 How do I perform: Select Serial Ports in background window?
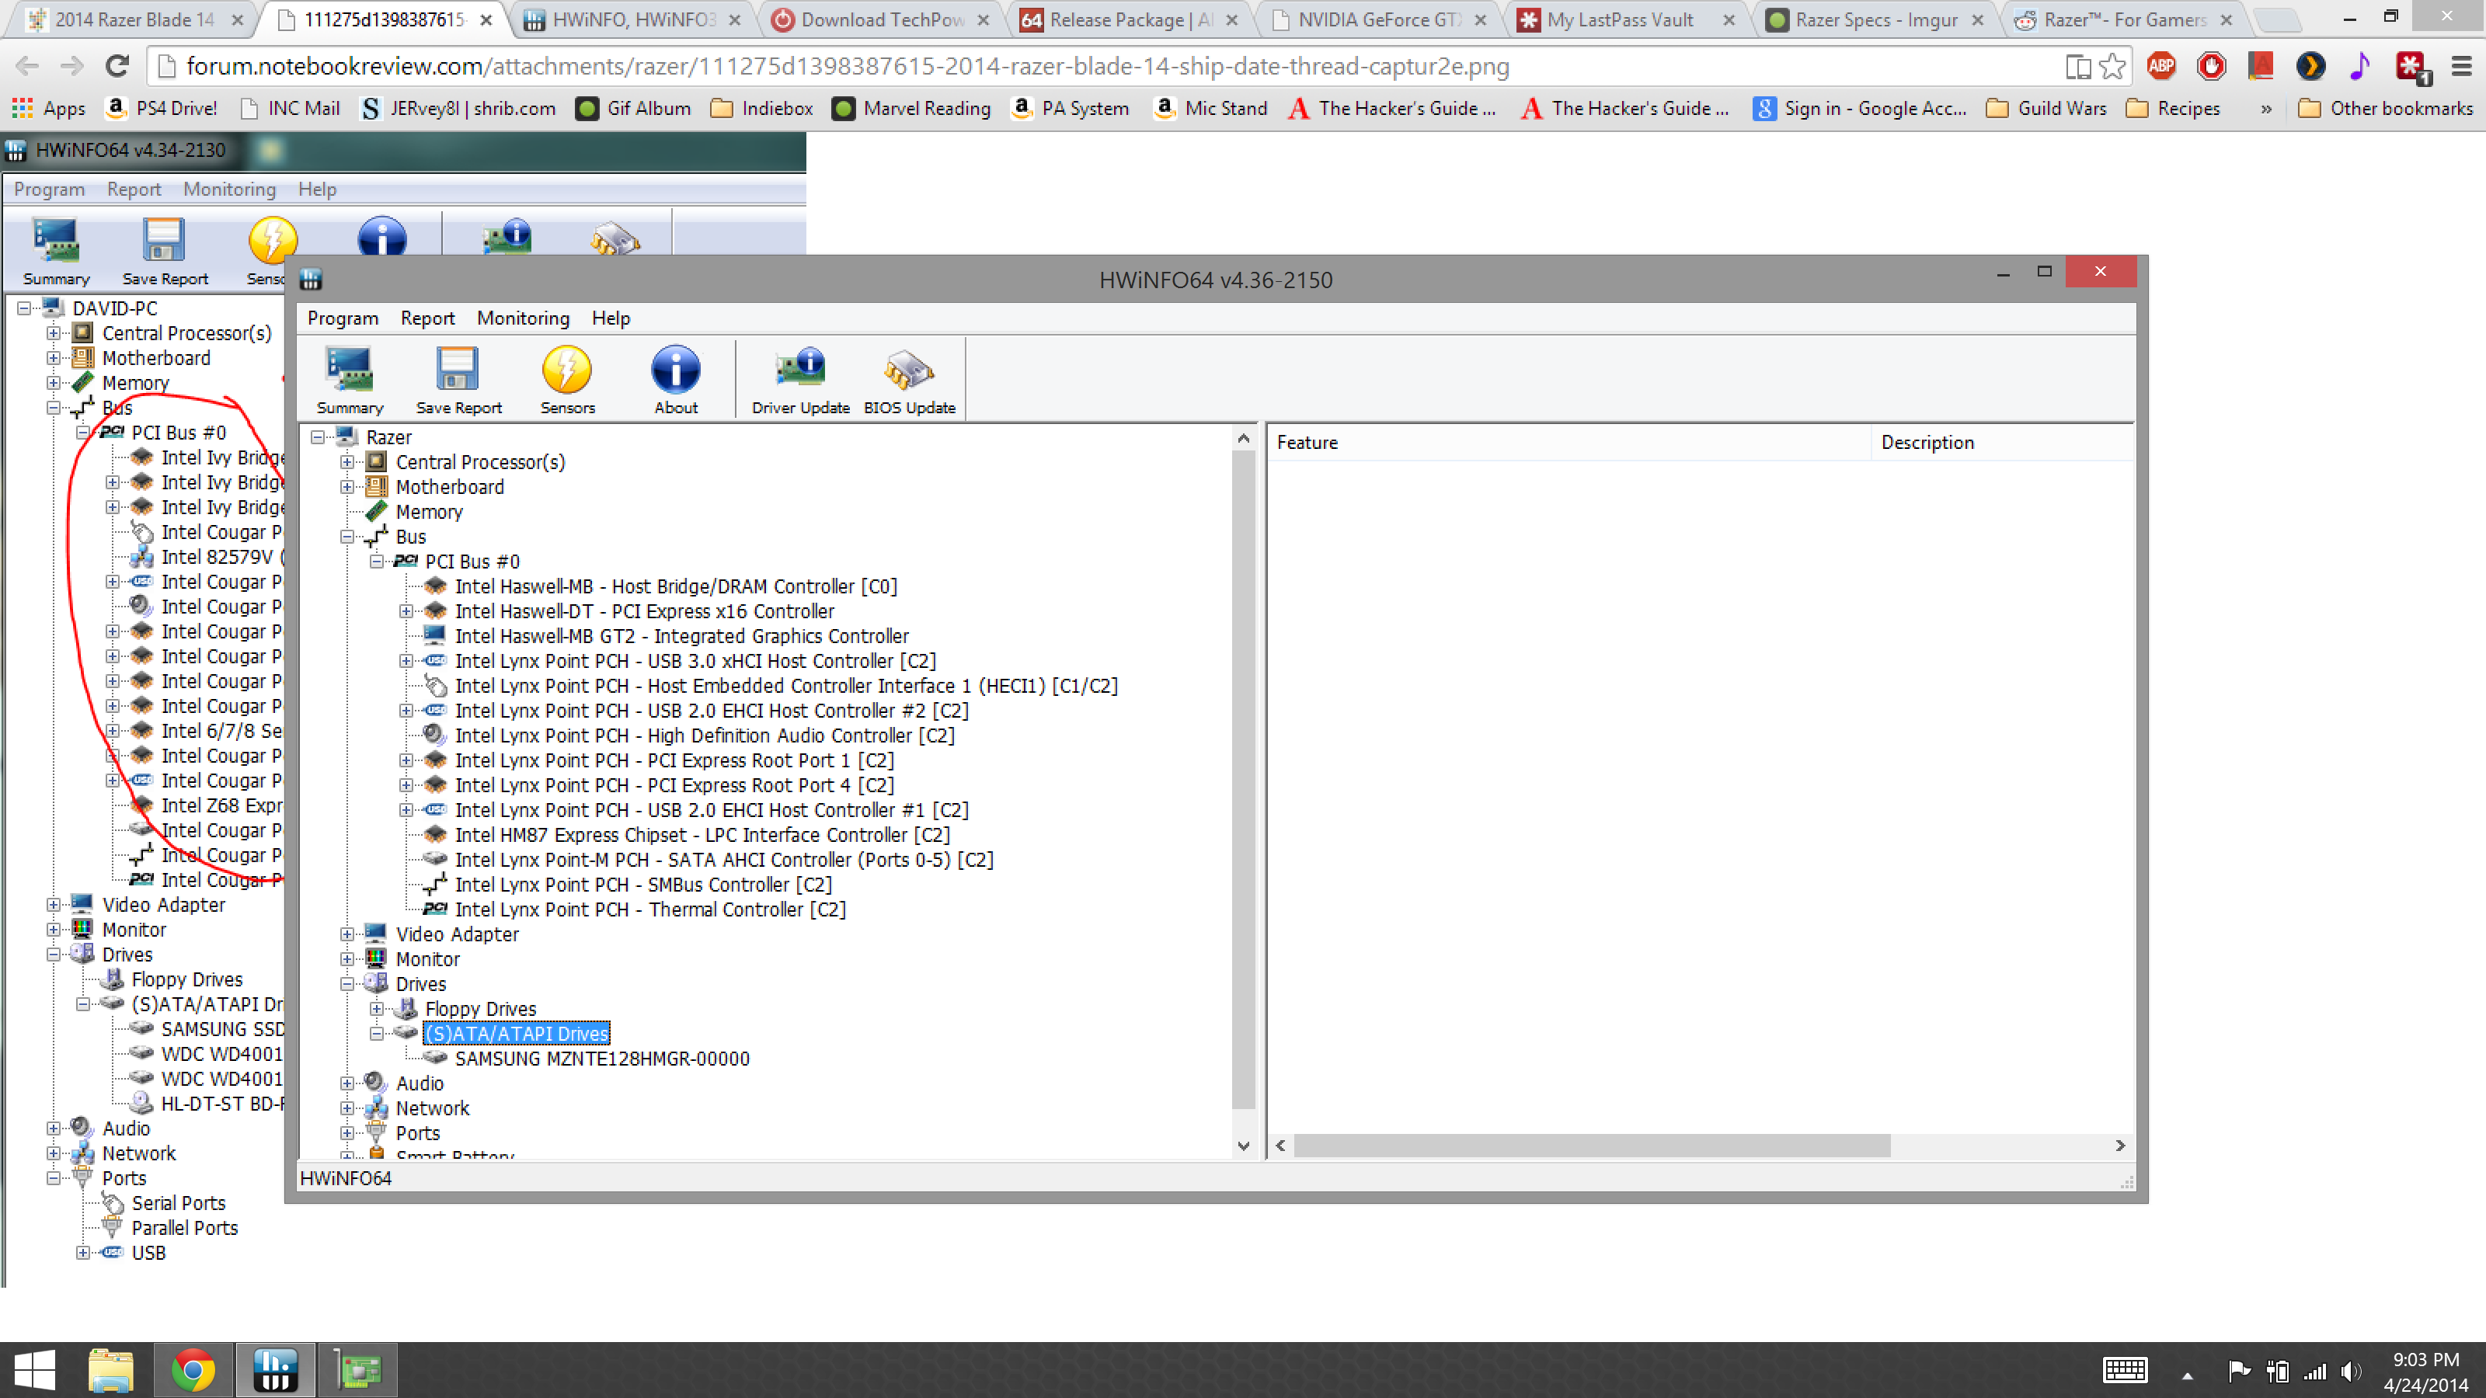click(x=179, y=1203)
